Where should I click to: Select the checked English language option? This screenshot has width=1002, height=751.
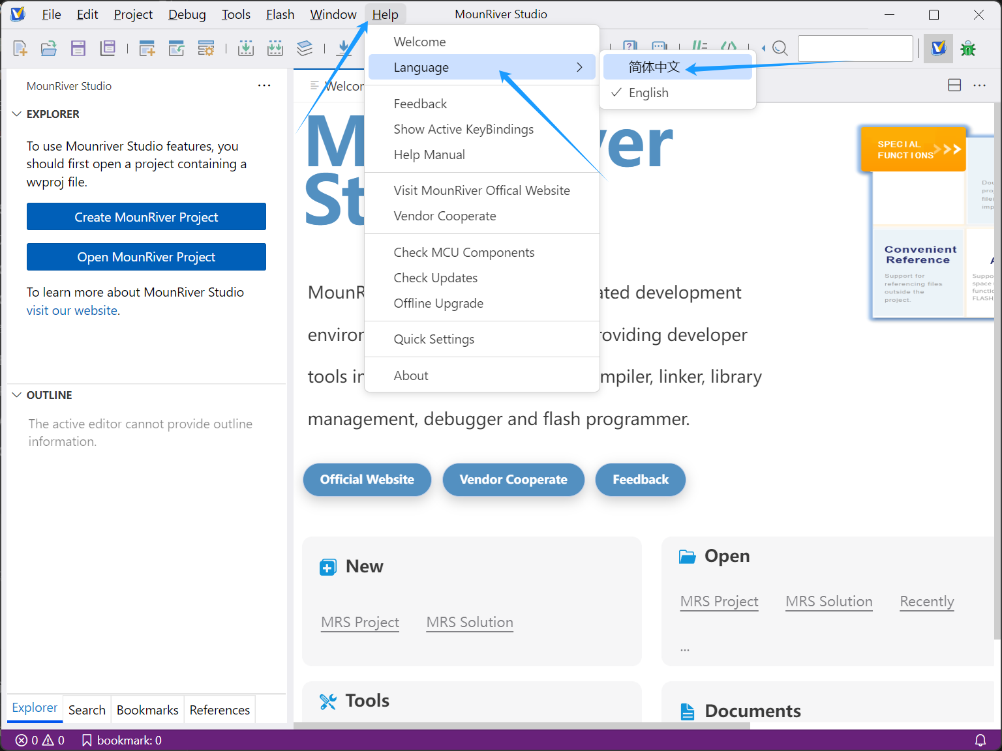678,93
